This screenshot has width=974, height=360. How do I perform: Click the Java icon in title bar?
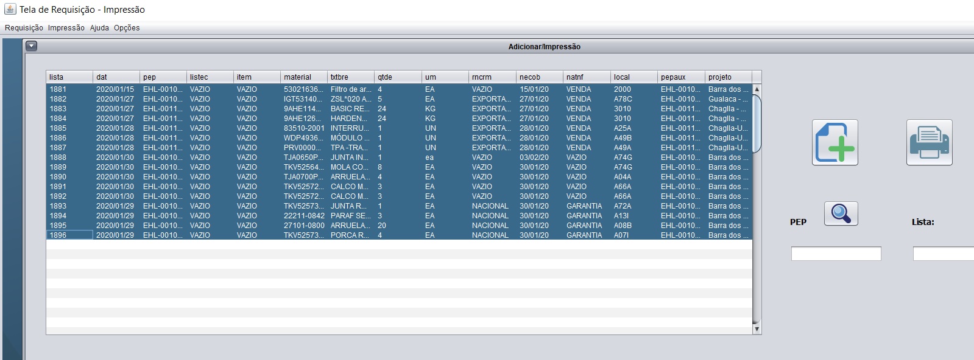click(x=10, y=9)
